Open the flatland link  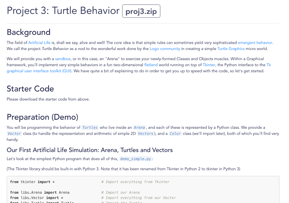[151, 65]
